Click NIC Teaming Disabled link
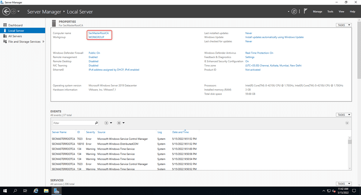Image resolution: width=361 pixels, height=195 pixels. [93, 65]
